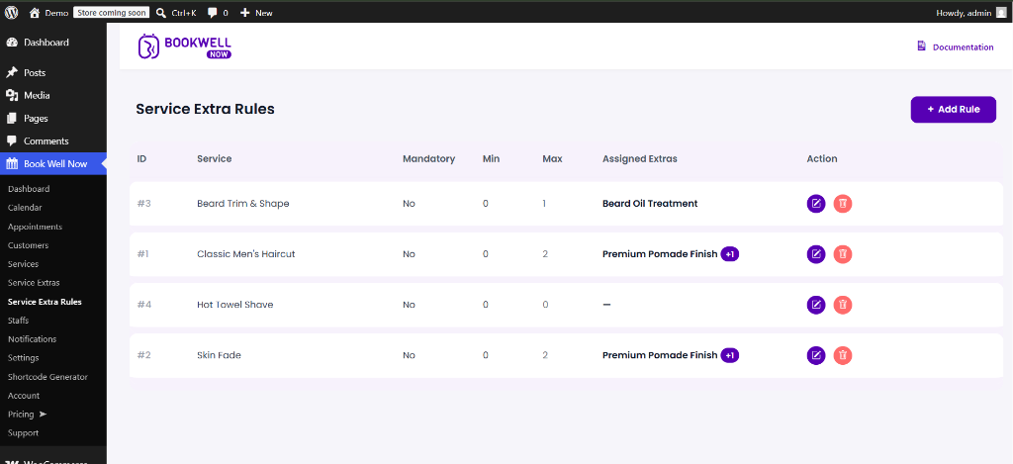The height and width of the screenshot is (464, 1013).
Task: Open the Service Extras submenu item
Action: 34,282
